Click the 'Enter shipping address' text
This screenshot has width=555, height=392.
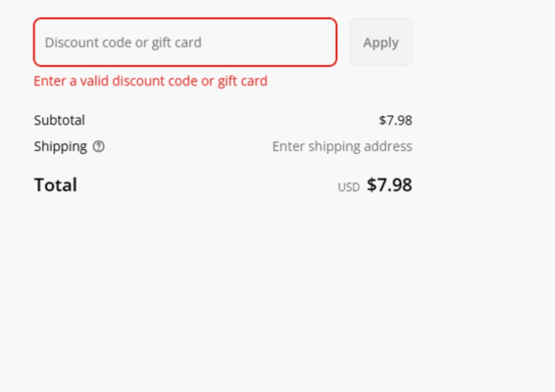coord(342,147)
